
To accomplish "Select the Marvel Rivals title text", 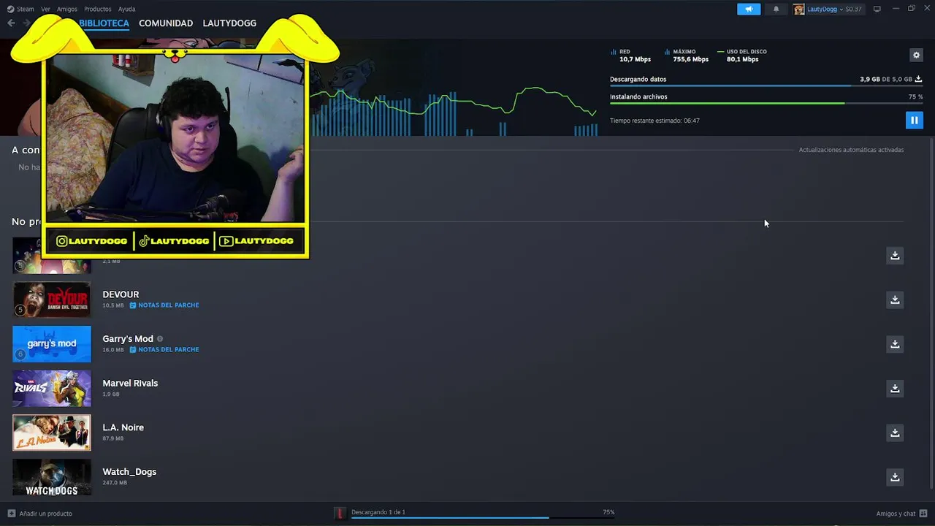I will pyautogui.click(x=130, y=383).
